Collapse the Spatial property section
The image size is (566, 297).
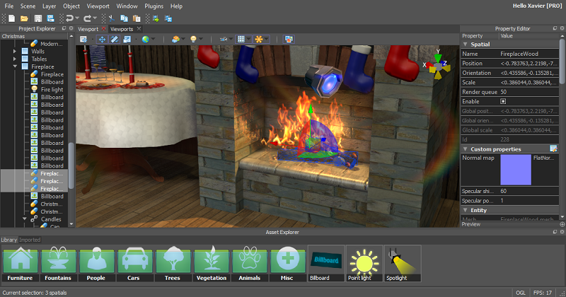[x=465, y=44]
